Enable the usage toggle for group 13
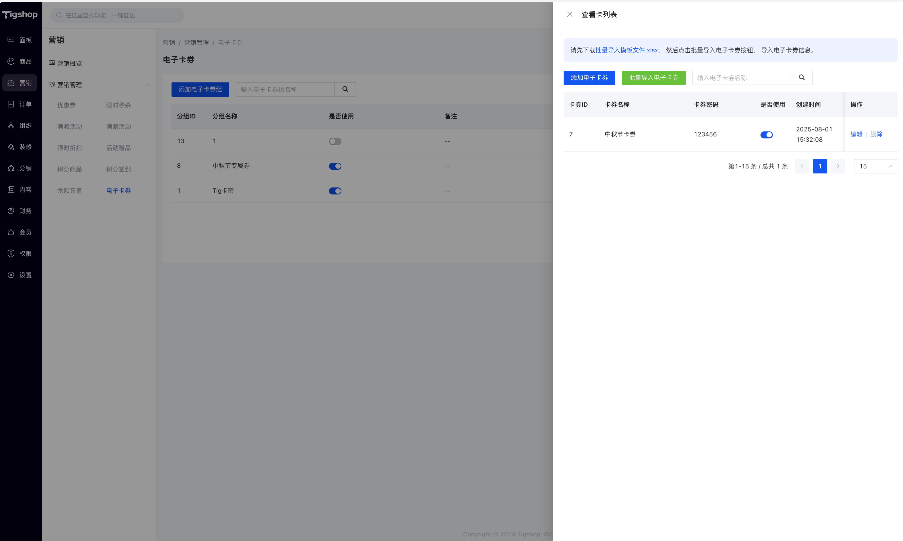Viewport: 903px width, 541px height. (x=335, y=141)
